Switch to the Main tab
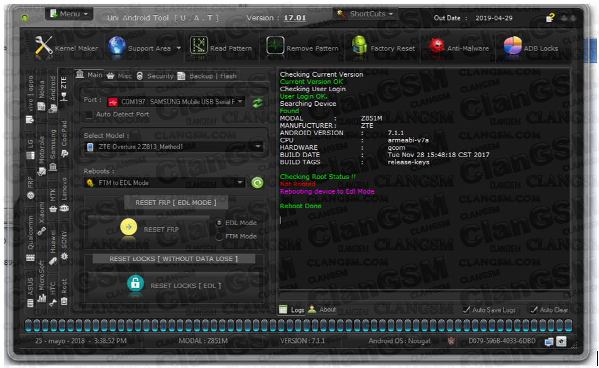This screenshot has width=599, height=368. pos(89,75)
